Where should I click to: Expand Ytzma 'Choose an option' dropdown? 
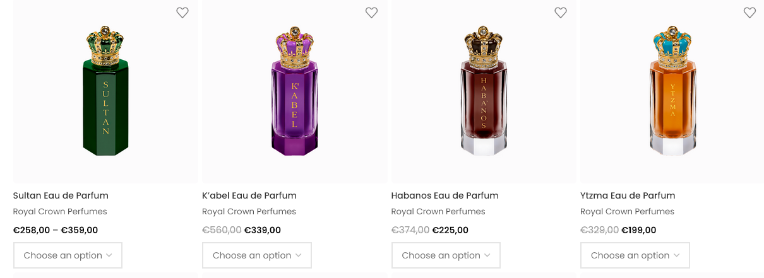635,255
